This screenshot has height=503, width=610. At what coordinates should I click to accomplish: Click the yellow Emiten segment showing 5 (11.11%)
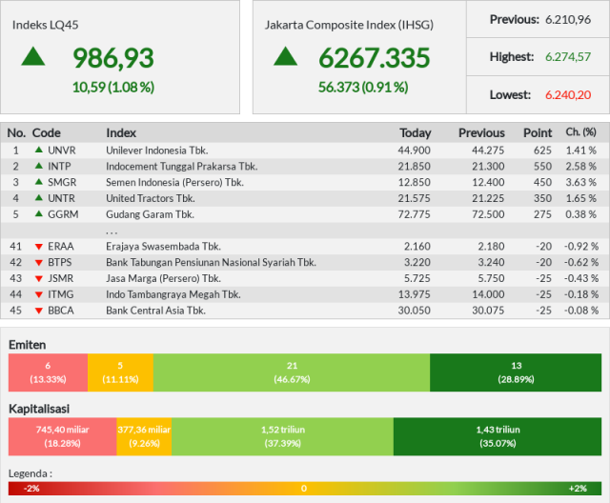121,372
